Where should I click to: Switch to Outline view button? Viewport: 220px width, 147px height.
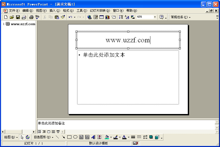(x=44, y=132)
